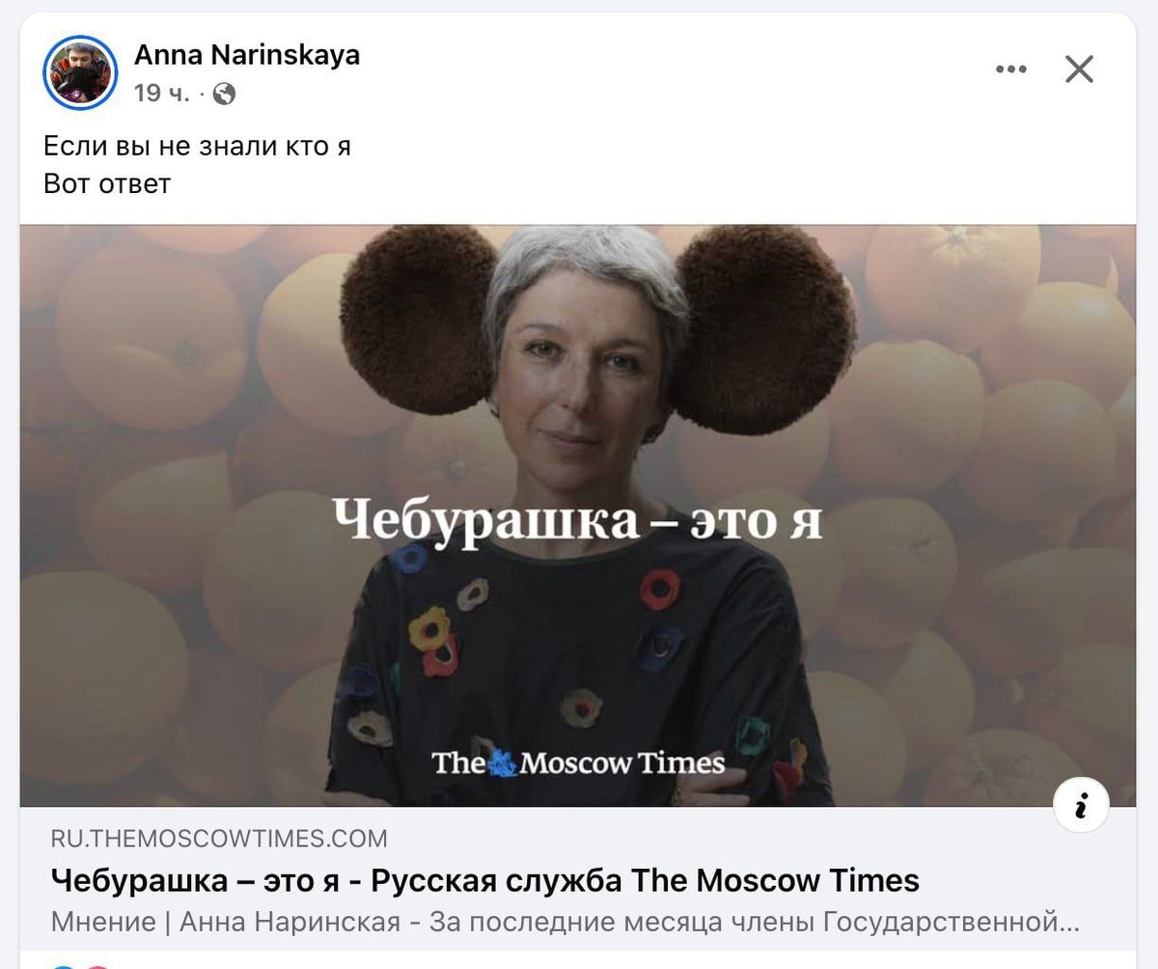Click the post text 'Если вы не знали кто я'

coord(197,147)
